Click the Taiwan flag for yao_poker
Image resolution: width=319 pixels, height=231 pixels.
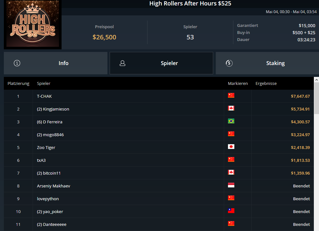tap(231, 211)
